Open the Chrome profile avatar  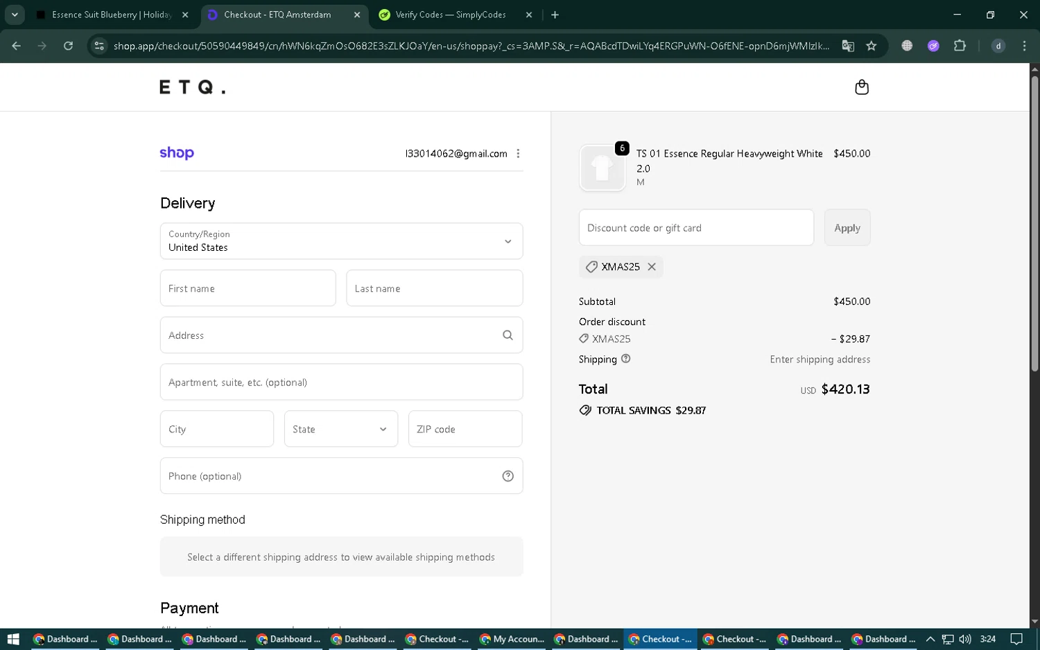(998, 46)
